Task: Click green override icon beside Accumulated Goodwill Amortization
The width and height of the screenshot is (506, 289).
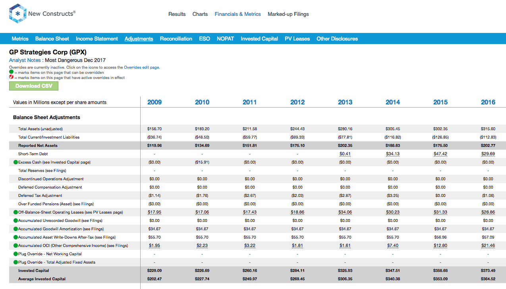Action: 16,229
